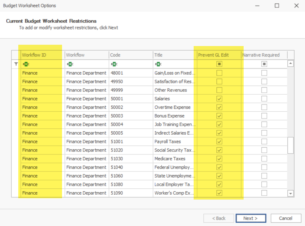Viewport: 305px width, 226px height.
Task: Toggle Prevent GL Edit for Salaries row
Action: tap(219, 99)
